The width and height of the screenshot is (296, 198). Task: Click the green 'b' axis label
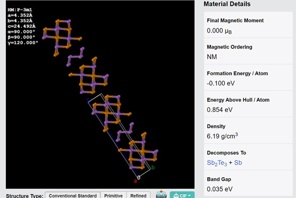point(153,167)
